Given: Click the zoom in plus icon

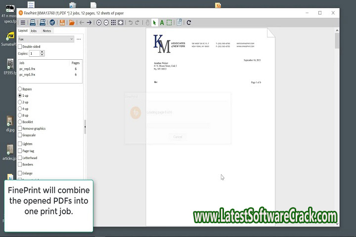Looking at the screenshot, I should (x=99, y=22).
